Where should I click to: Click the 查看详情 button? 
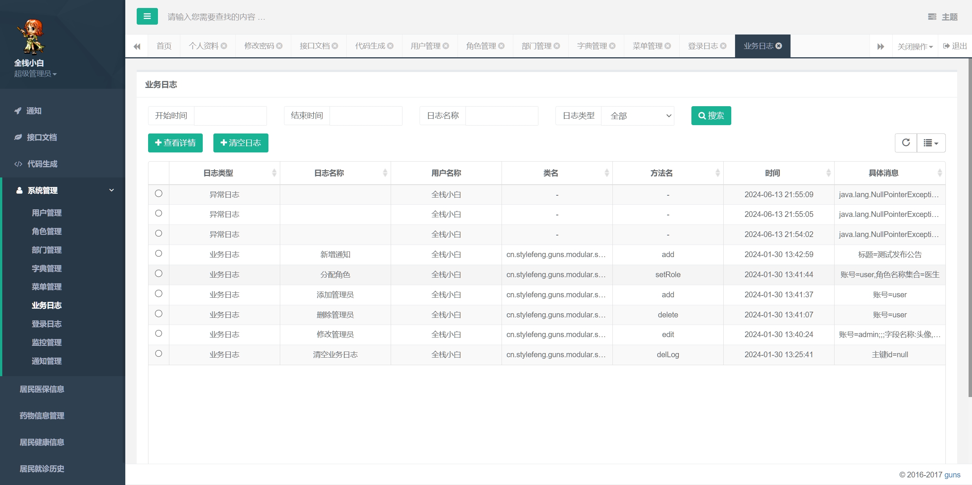tap(175, 143)
